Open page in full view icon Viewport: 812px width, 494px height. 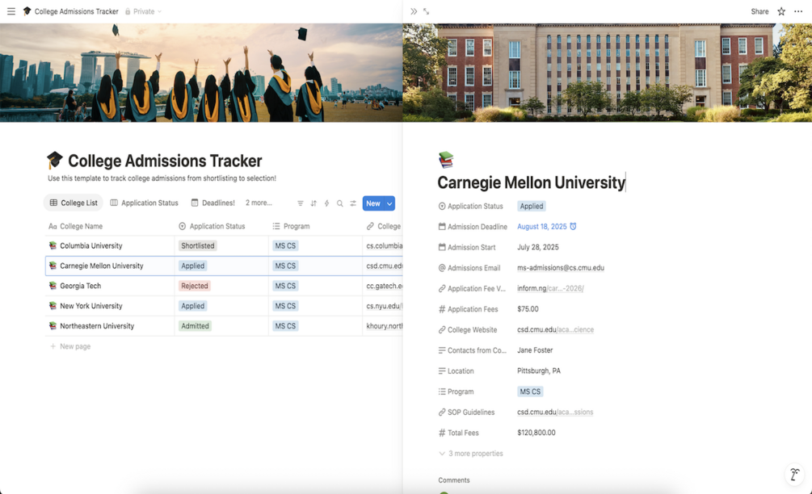[426, 11]
